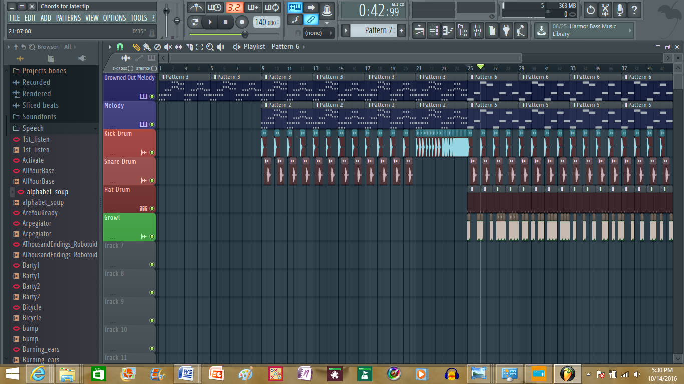Screen dimensions: 684x384
Task: Select the Delete tool in Playlist toolbar
Action: click(x=157, y=47)
